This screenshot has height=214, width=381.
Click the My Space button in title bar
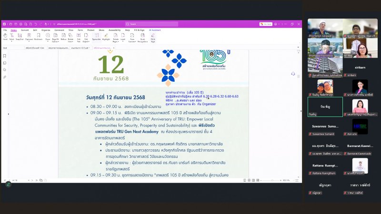266,24
